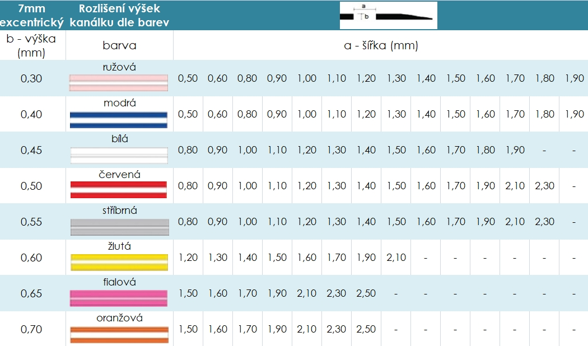Select the žlutá yellow color swatch

[119, 262]
